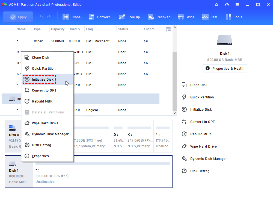Choose Rebuild MBR in the context menu
This screenshot has height=205, width=273.
coord(47,101)
